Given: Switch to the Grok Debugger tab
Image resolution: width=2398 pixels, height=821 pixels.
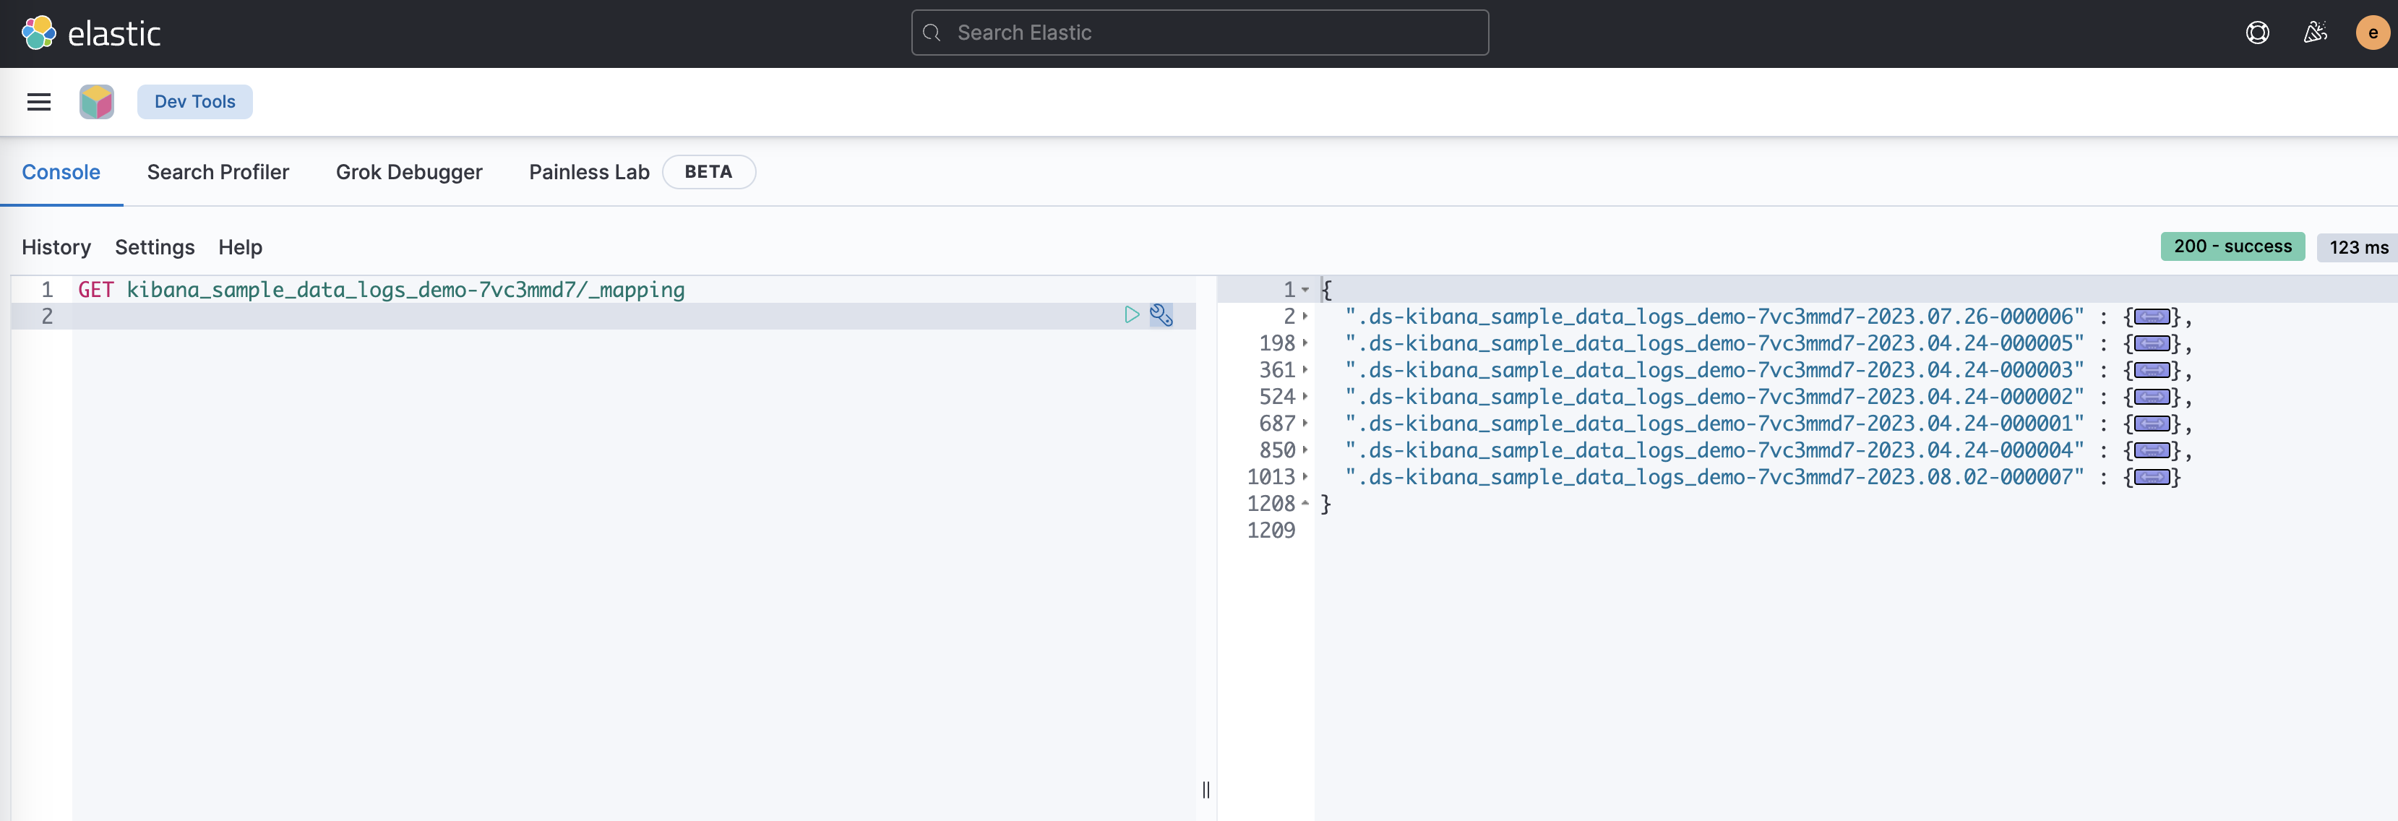Looking at the screenshot, I should (x=410, y=171).
